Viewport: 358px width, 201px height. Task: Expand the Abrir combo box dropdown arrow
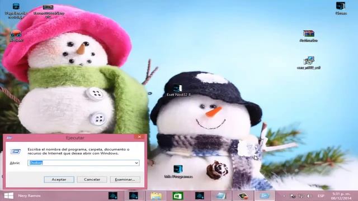pyautogui.click(x=136, y=163)
